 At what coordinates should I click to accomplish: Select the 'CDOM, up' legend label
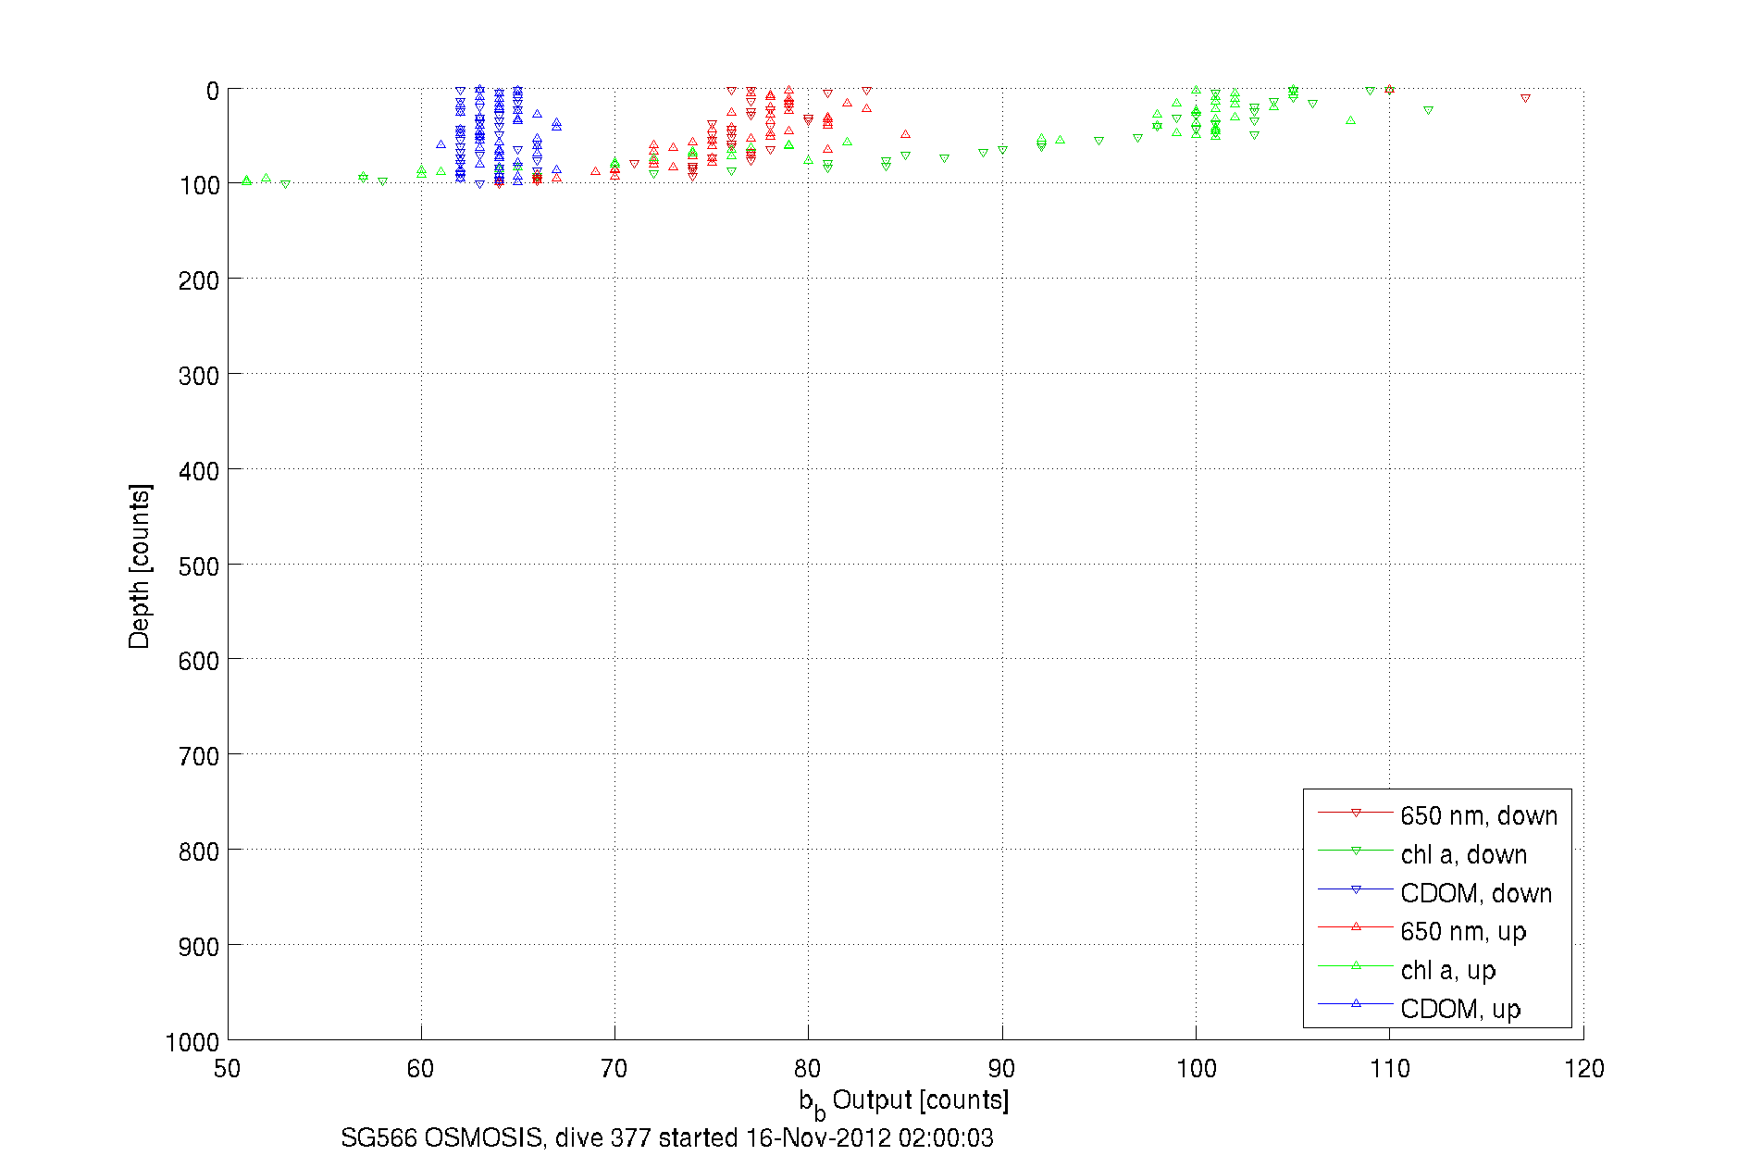coord(1460,1009)
